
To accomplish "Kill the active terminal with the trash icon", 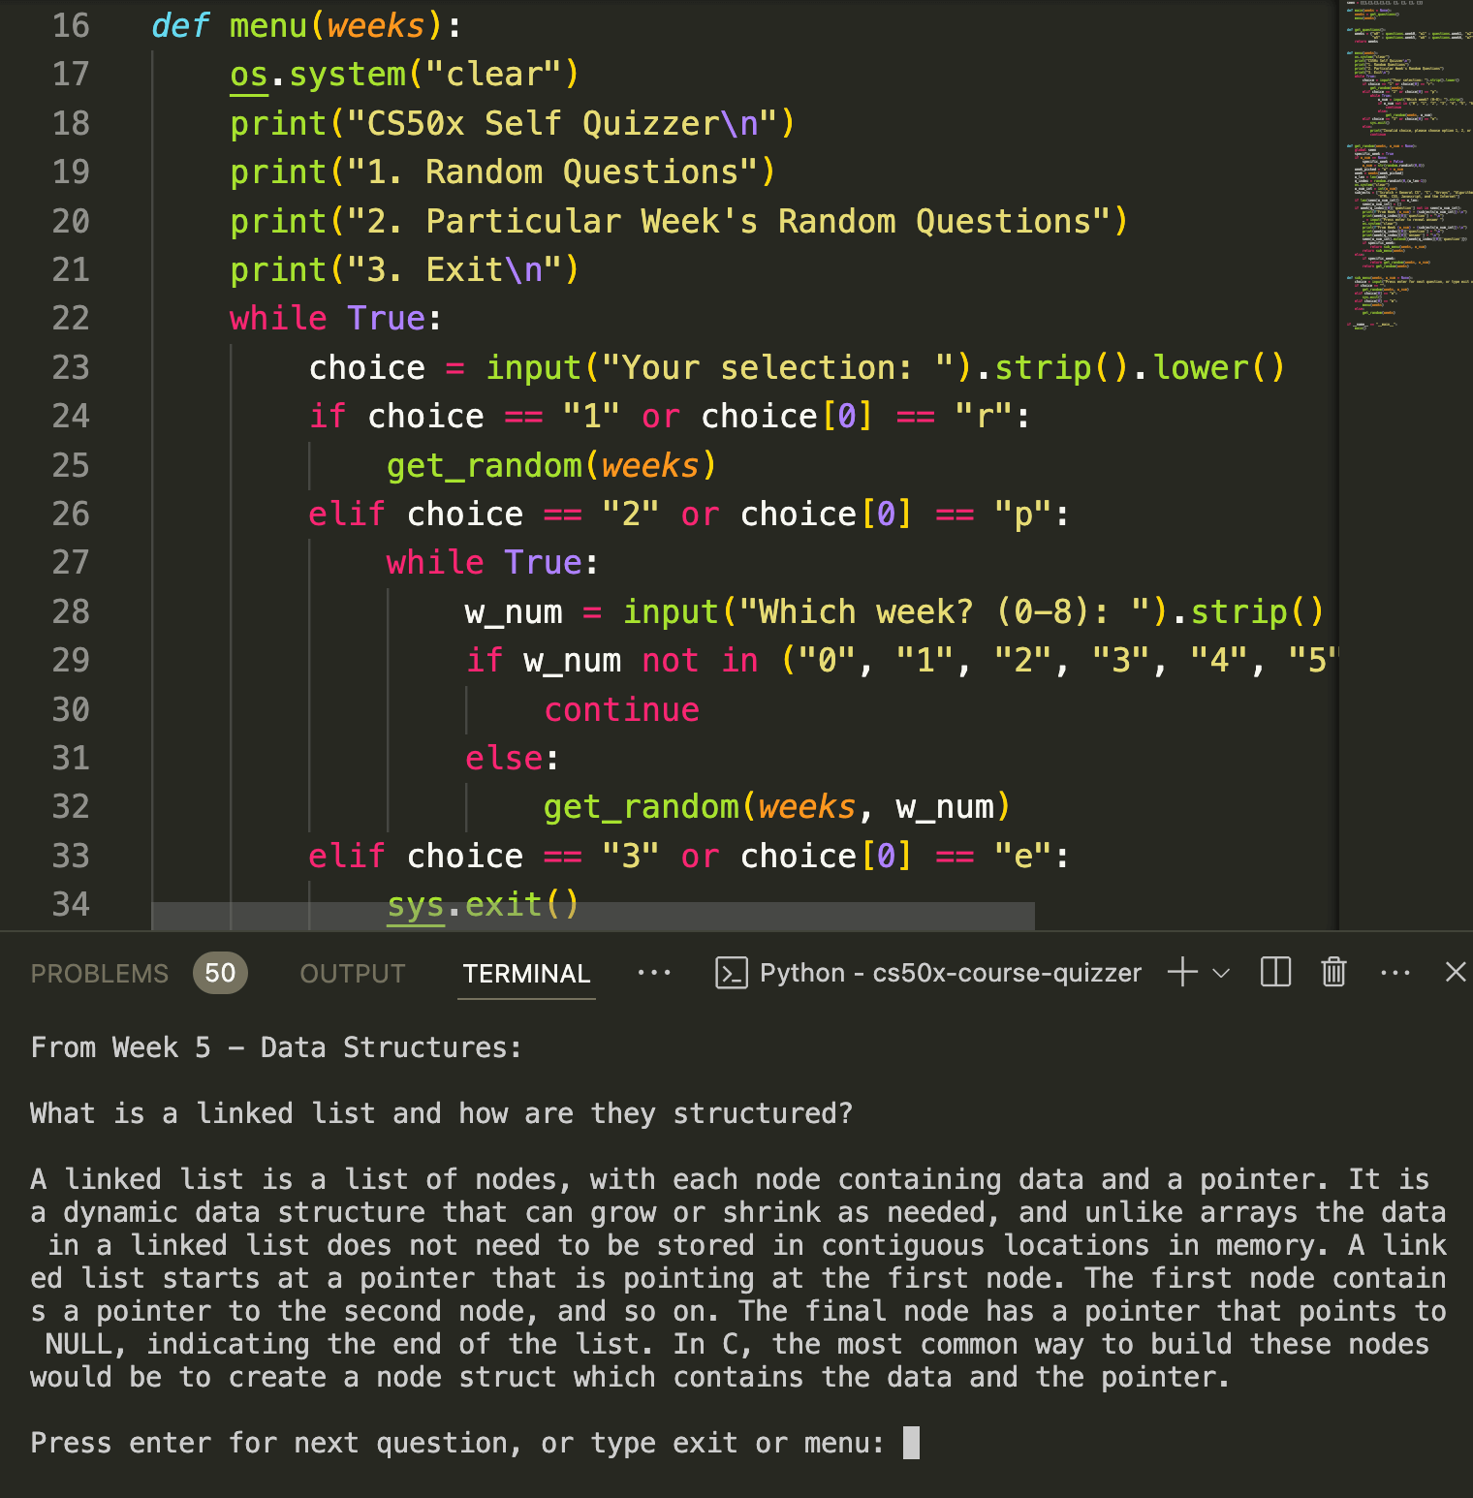I will [1332, 973].
